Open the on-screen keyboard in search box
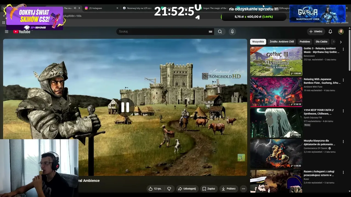 [210, 32]
